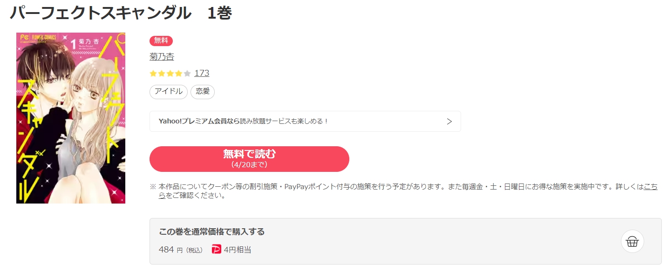Image resolution: width=667 pixels, height=272 pixels.
Task: Click the fourth yellow rating star
Action: (x=179, y=74)
